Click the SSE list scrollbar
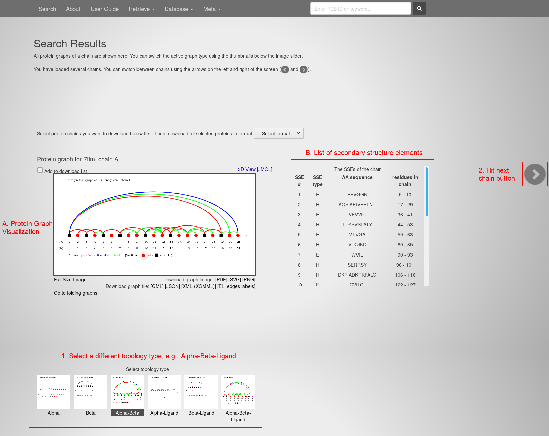The width and height of the screenshot is (549, 436). [x=426, y=192]
